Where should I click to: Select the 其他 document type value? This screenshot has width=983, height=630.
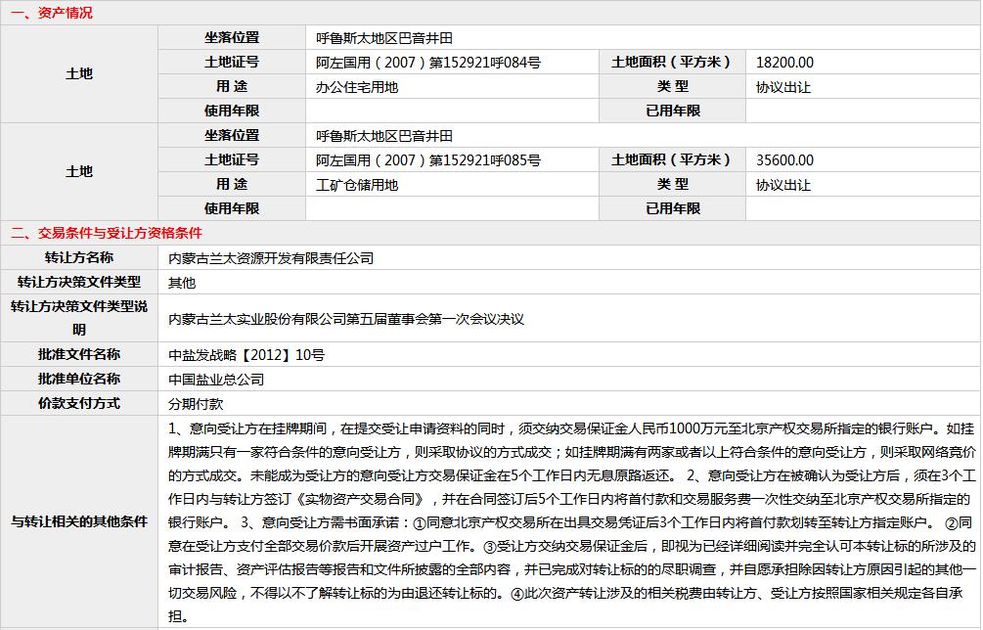[x=182, y=284]
